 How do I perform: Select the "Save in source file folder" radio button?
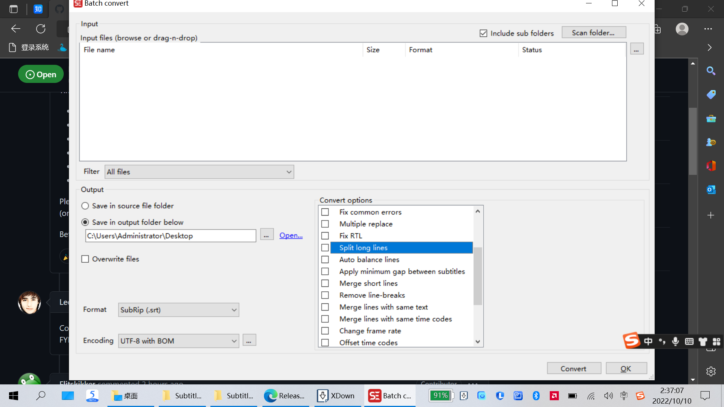coord(85,206)
